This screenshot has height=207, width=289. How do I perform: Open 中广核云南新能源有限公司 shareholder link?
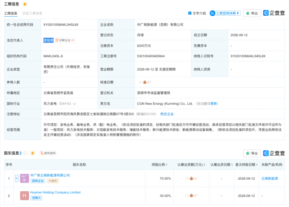[50, 175]
